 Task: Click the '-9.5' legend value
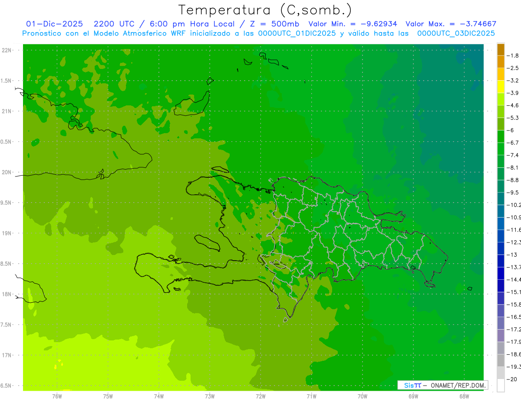pos(513,193)
